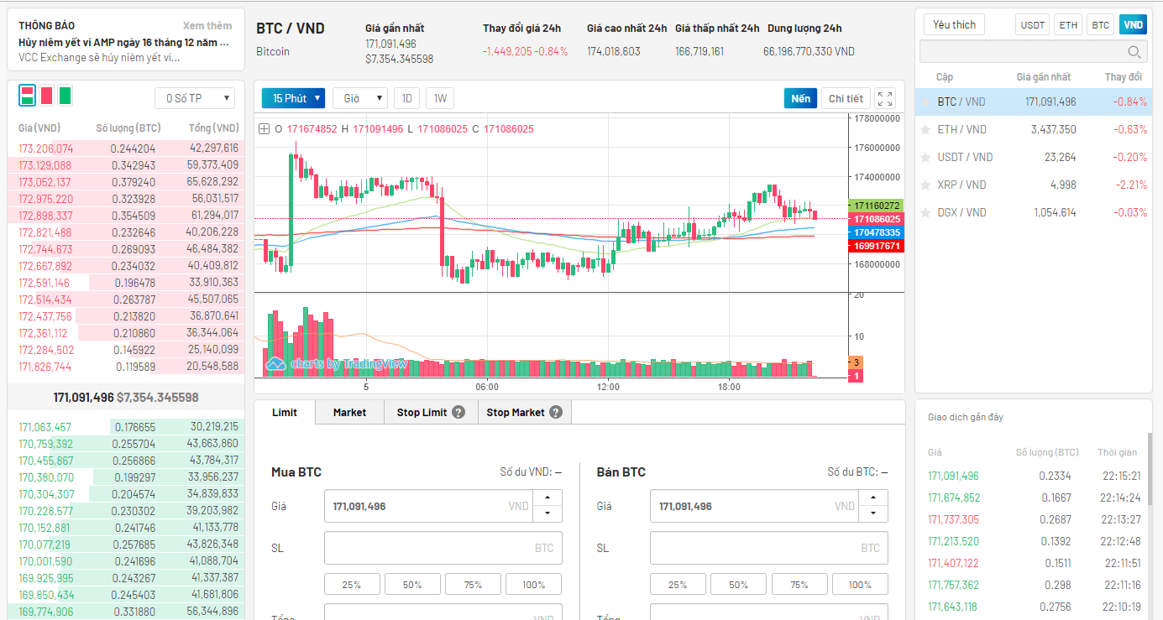Filter pairs by USDT market

1033,25
